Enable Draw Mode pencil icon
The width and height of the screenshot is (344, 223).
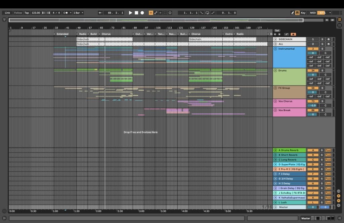click(x=292, y=13)
